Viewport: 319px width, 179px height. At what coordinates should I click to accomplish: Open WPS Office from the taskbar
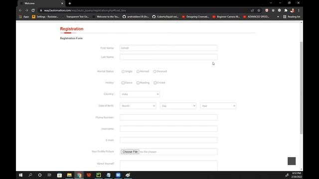89,175
